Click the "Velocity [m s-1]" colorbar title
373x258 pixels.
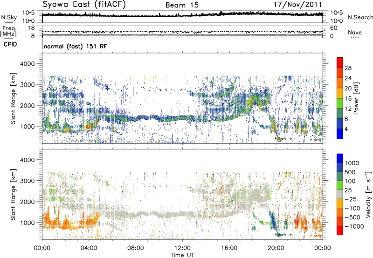point(368,195)
